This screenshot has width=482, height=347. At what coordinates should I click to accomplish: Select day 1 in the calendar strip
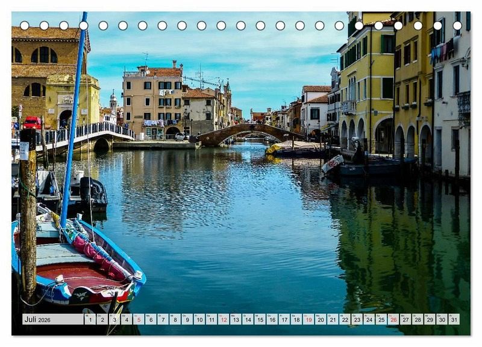point(90,319)
